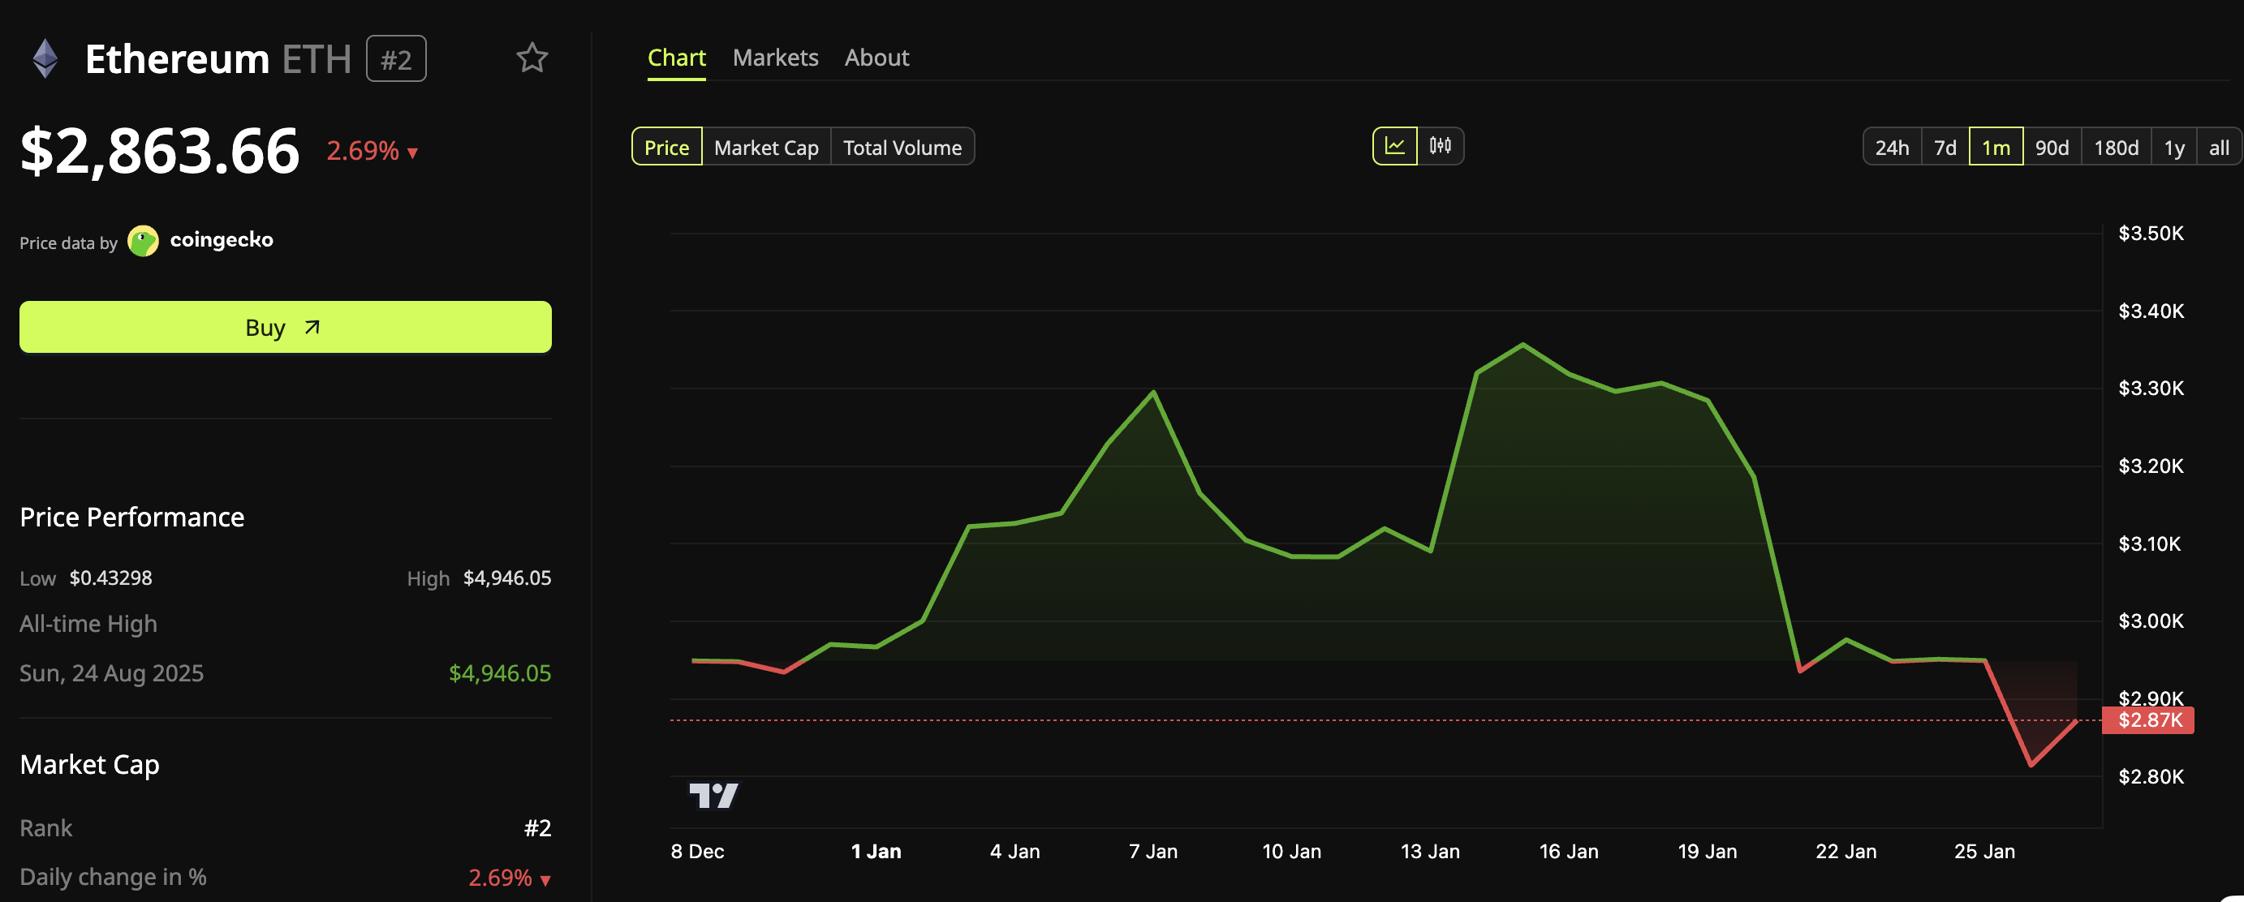Viewport: 2244px width, 902px height.
Task: Enable the Price chart view
Action: click(x=666, y=146)
